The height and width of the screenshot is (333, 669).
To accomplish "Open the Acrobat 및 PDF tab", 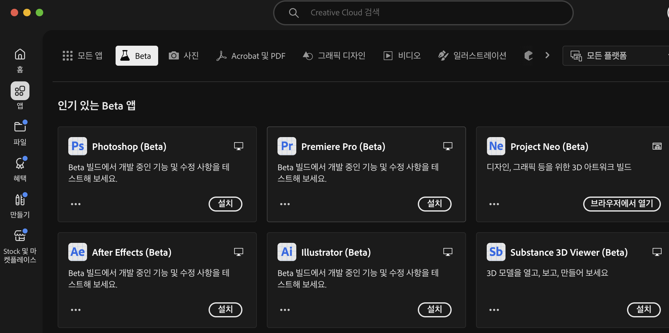I will (251, 56).
